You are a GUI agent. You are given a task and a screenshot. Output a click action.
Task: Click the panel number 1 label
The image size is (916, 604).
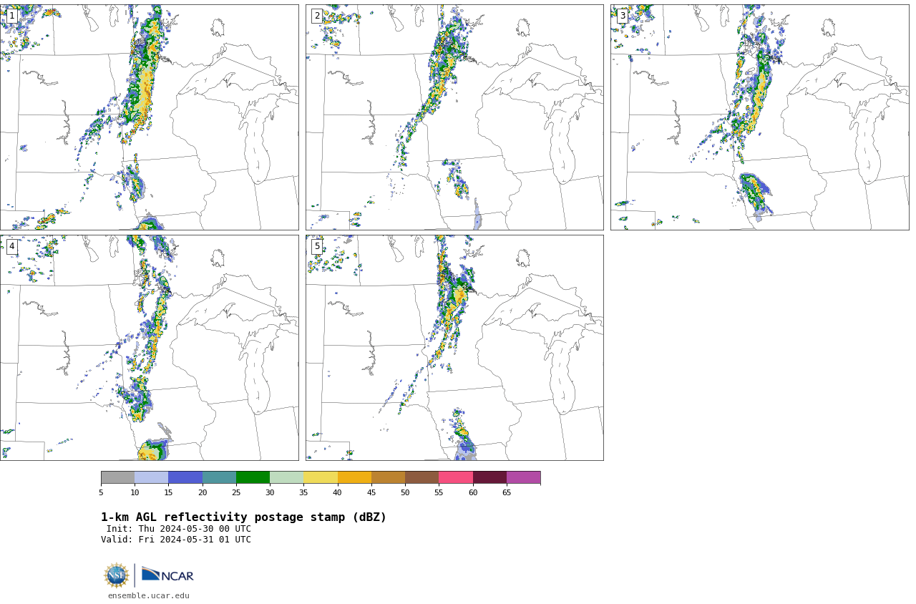pyautogui.click(x=11, y=16)
